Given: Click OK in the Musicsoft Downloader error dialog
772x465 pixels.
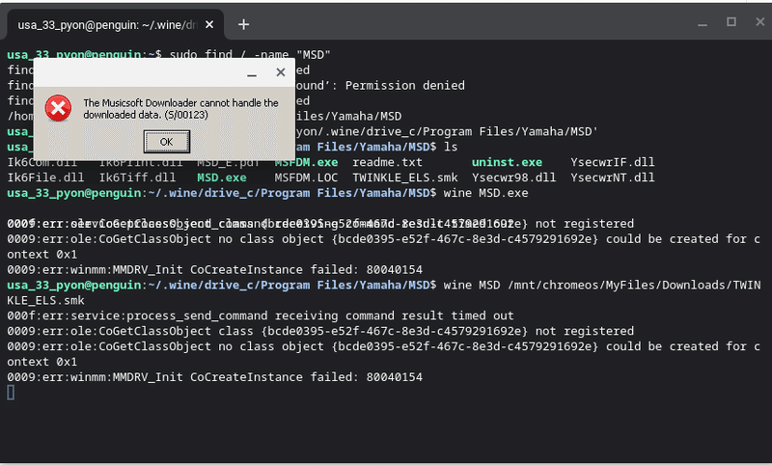Looking at the screenshot, I should 166,142.
